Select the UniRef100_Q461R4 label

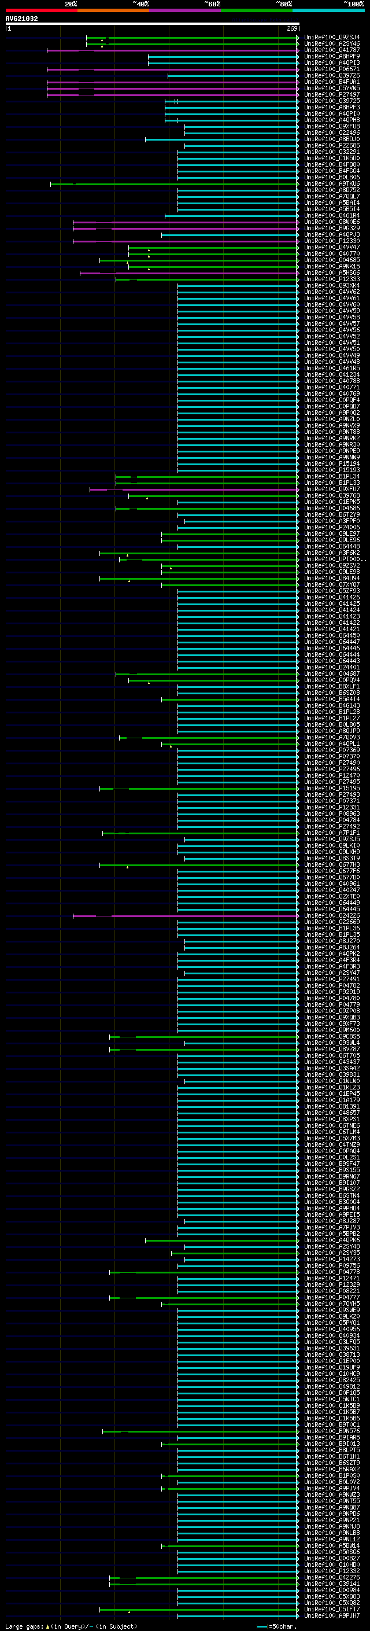point(331,216)
